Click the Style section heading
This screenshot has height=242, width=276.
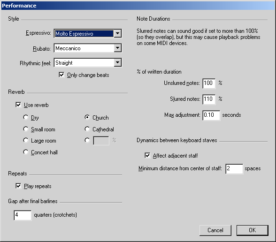pyautogui.click(x=13, y=19)
